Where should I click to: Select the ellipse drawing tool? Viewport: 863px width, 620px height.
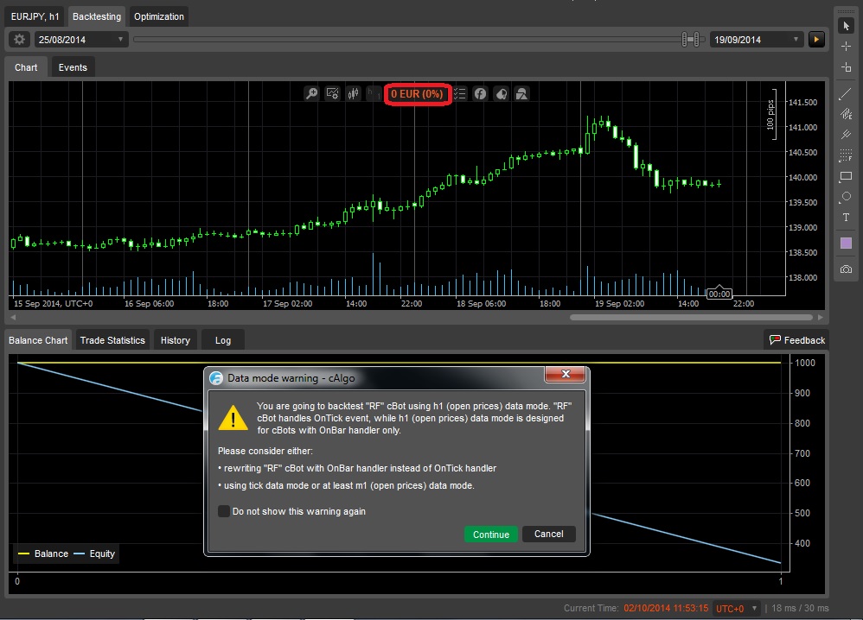click(x=846, y=197)
